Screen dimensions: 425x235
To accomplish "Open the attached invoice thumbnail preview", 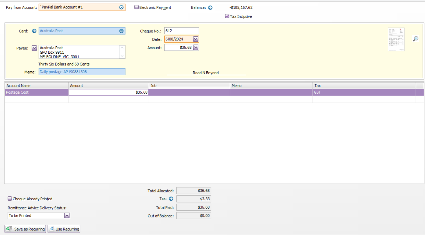I will 396,39.
